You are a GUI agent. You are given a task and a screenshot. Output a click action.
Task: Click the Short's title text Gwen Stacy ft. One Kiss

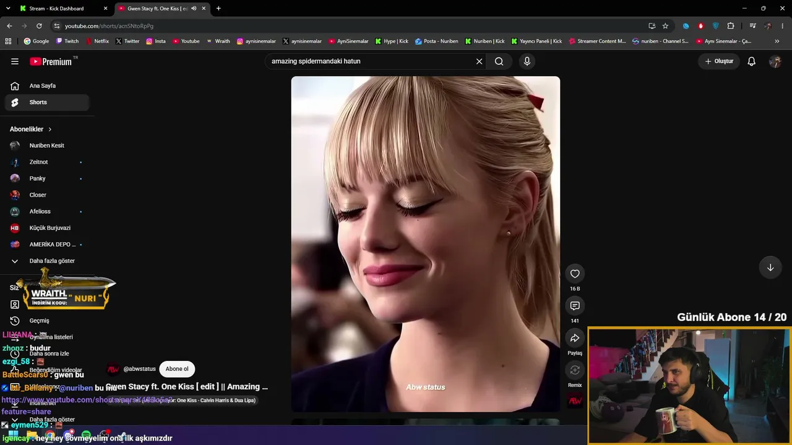[187, 387]
